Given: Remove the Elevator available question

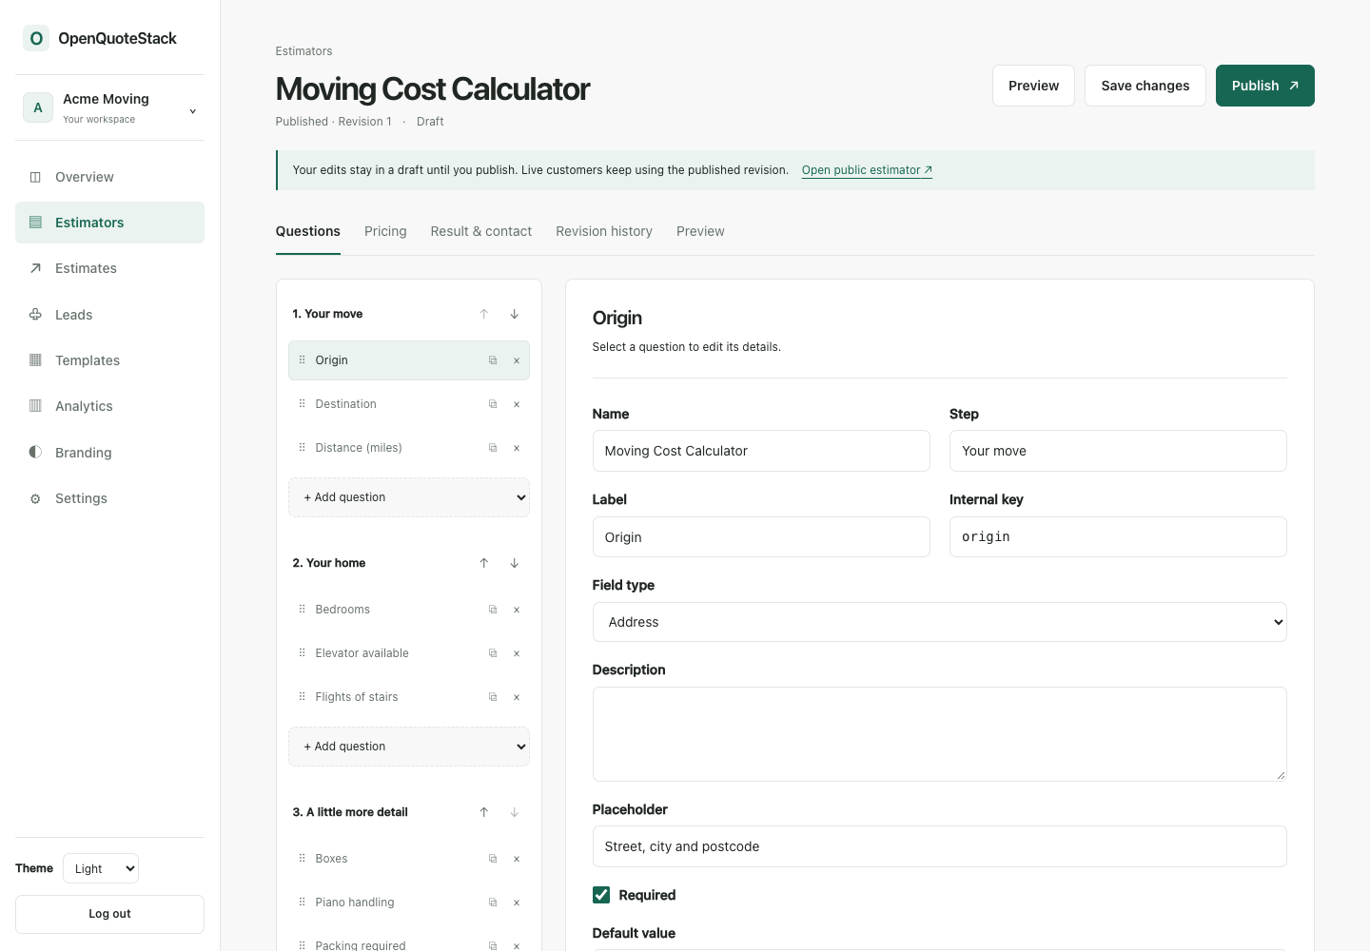Looking at the screenshot, I should (x=517, y=653).
